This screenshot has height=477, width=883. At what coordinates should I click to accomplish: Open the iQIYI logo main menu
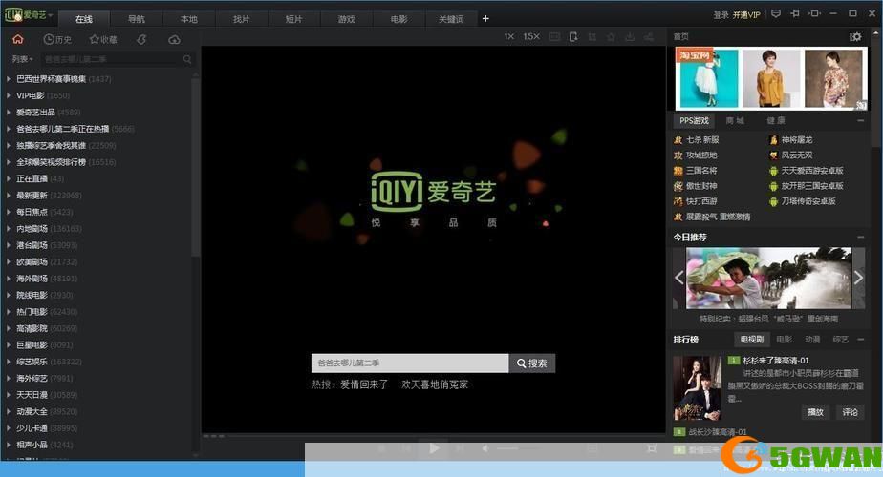(28, 15)
